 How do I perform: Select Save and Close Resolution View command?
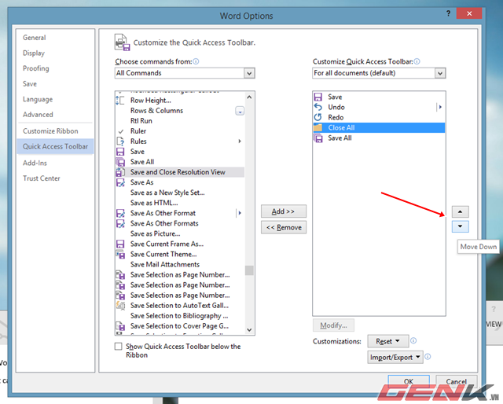click(178, 172)
